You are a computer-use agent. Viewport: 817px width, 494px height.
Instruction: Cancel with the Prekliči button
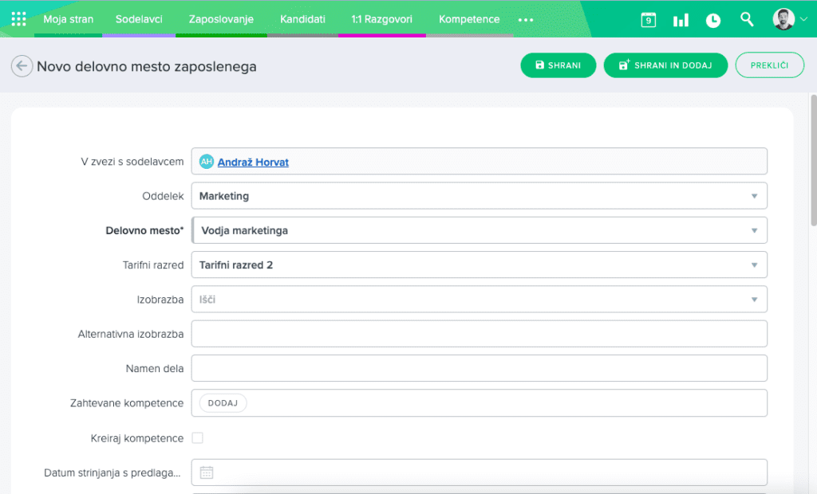pyautogui.click(x=769, y=65)
